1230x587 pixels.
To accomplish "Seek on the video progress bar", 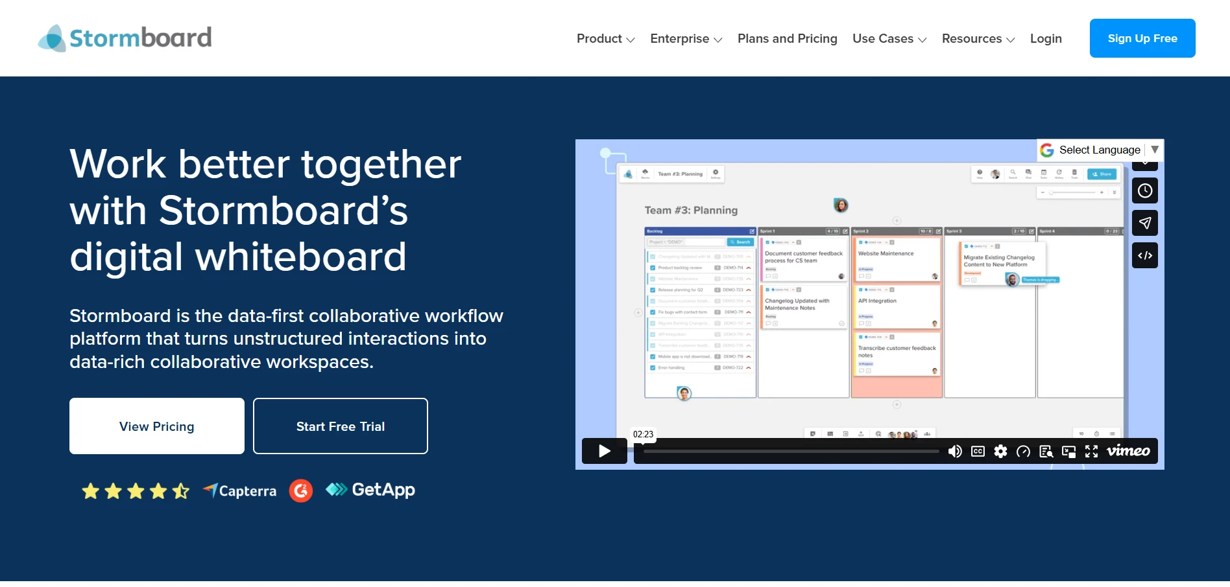I will click(x=791, y=451).
